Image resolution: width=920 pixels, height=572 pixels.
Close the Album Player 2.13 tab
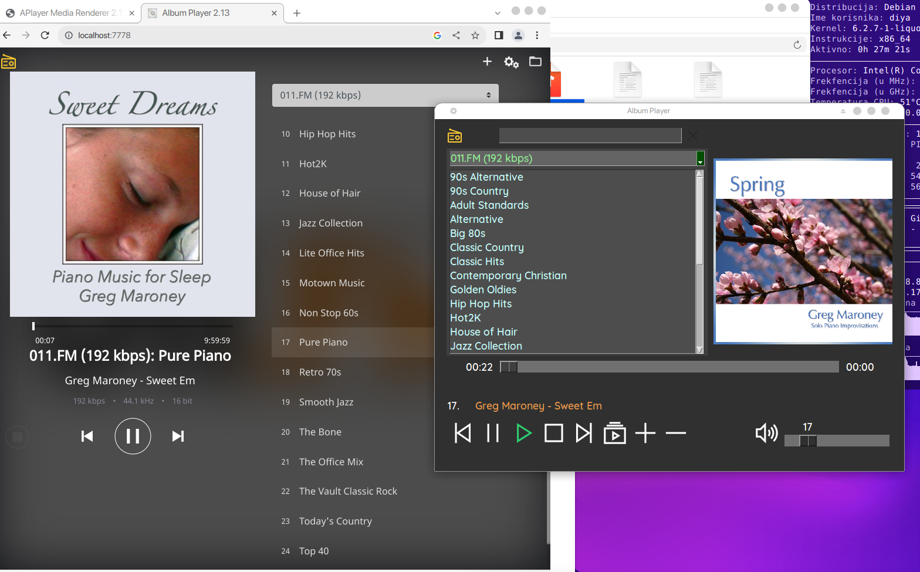click(274, 13)
